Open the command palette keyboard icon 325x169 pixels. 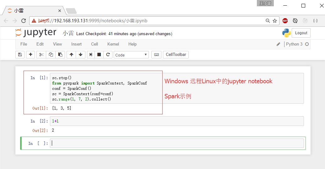tap(156, 55)
